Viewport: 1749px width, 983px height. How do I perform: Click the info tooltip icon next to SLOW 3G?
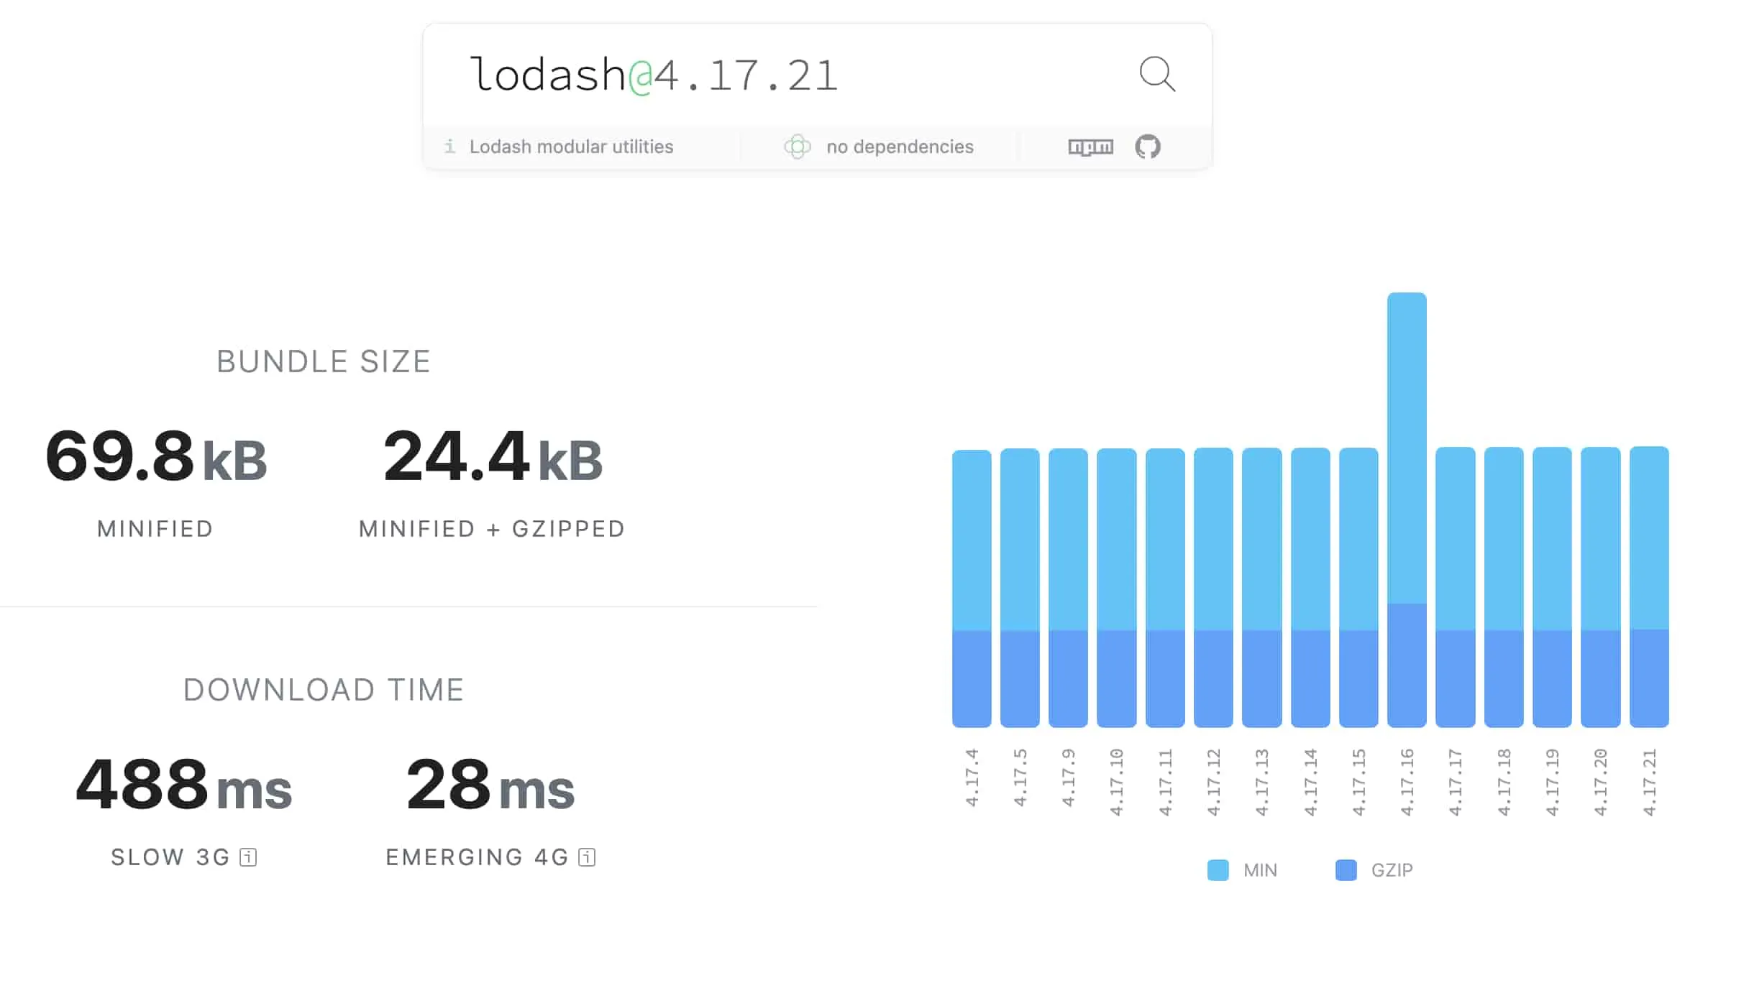click(247, 857)
